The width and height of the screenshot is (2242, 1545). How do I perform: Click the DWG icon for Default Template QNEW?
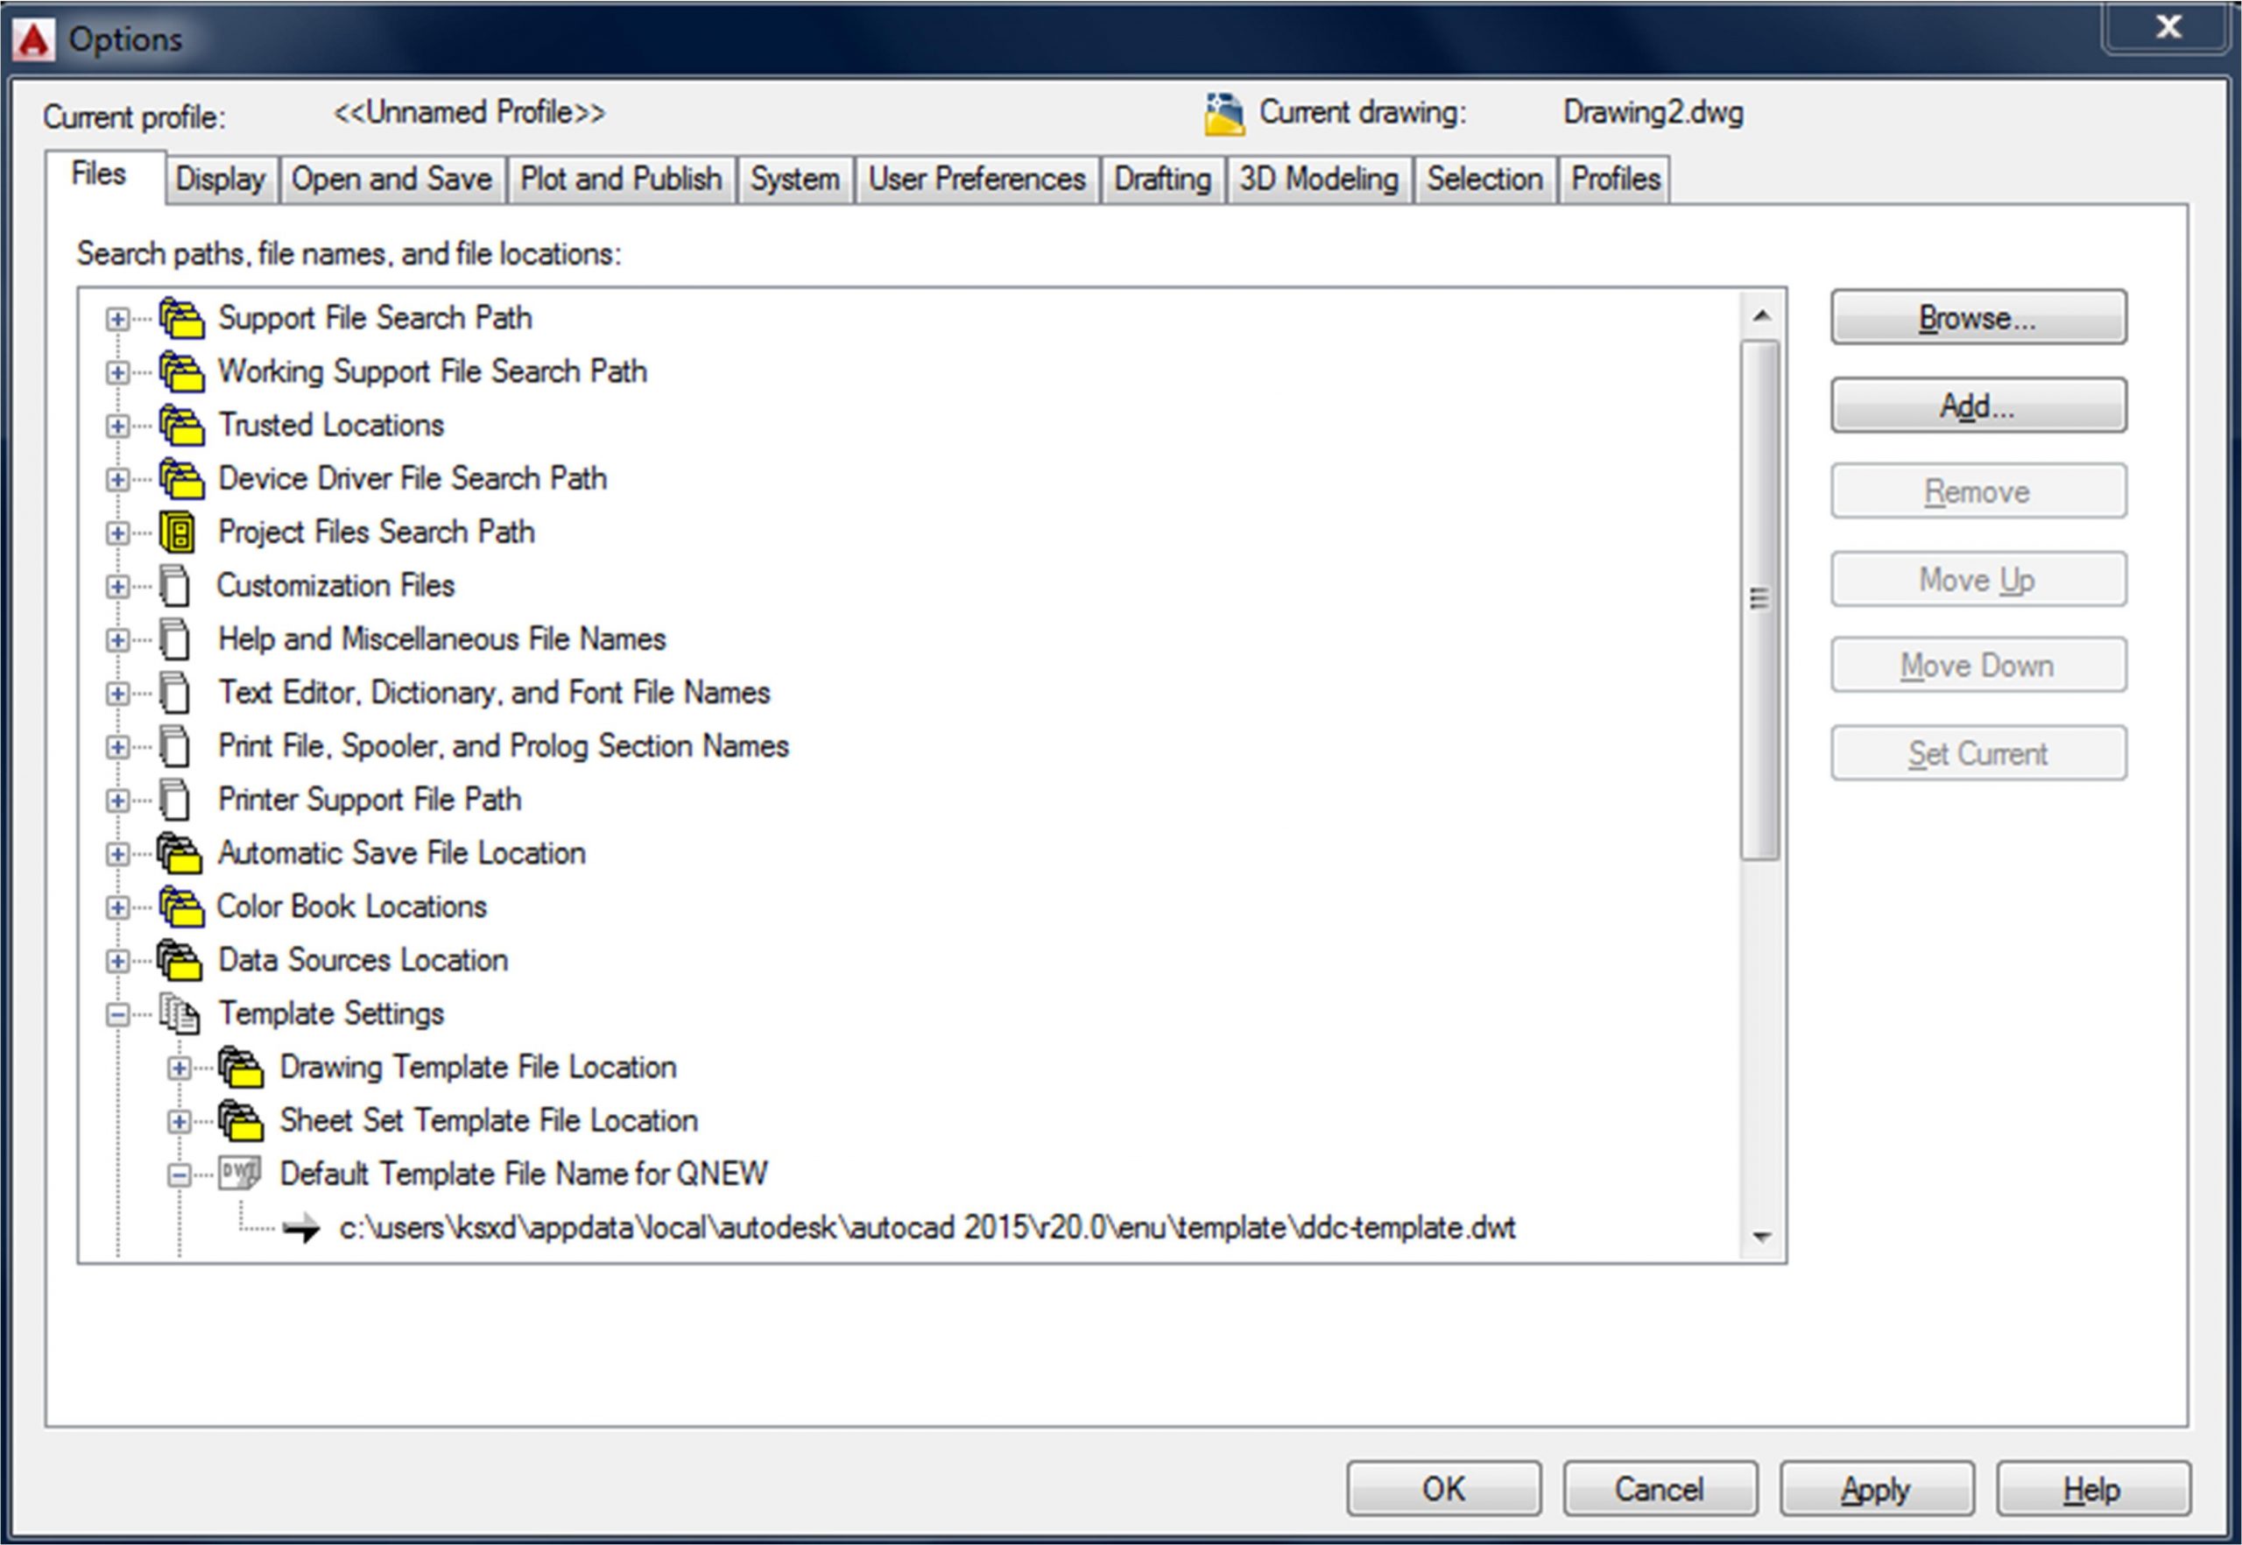point(239,1175)
